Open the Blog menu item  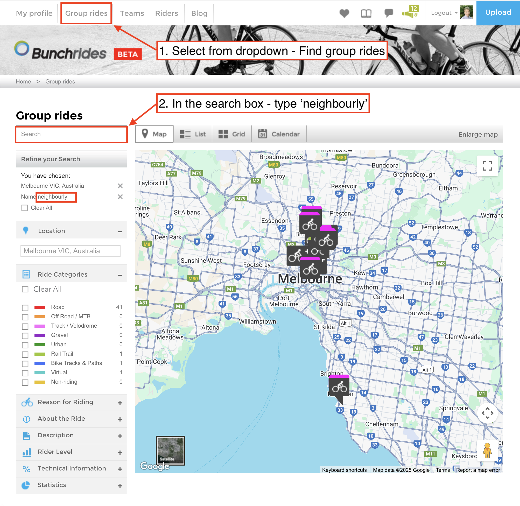tap(199, 13)
